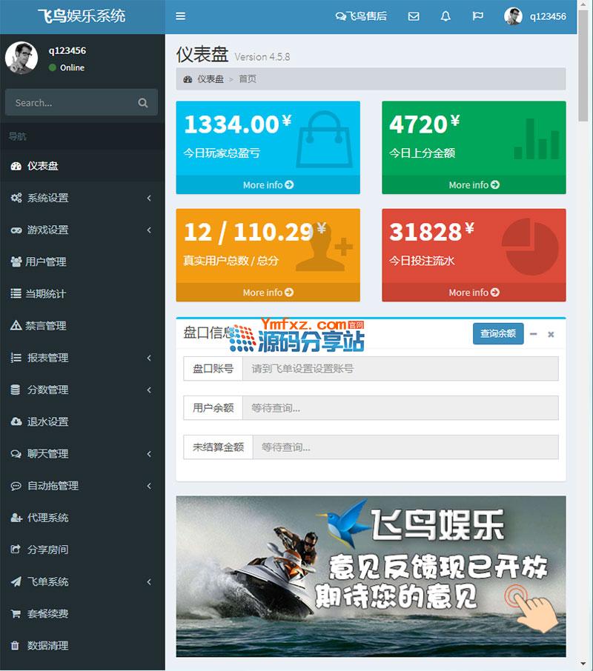Open the bell notifications icon
This screenshot has width=593, height=671.
tap(445, 16)
